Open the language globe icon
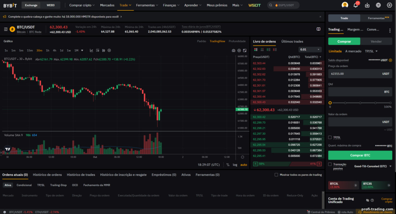396x214 pixels. [378, 5]
